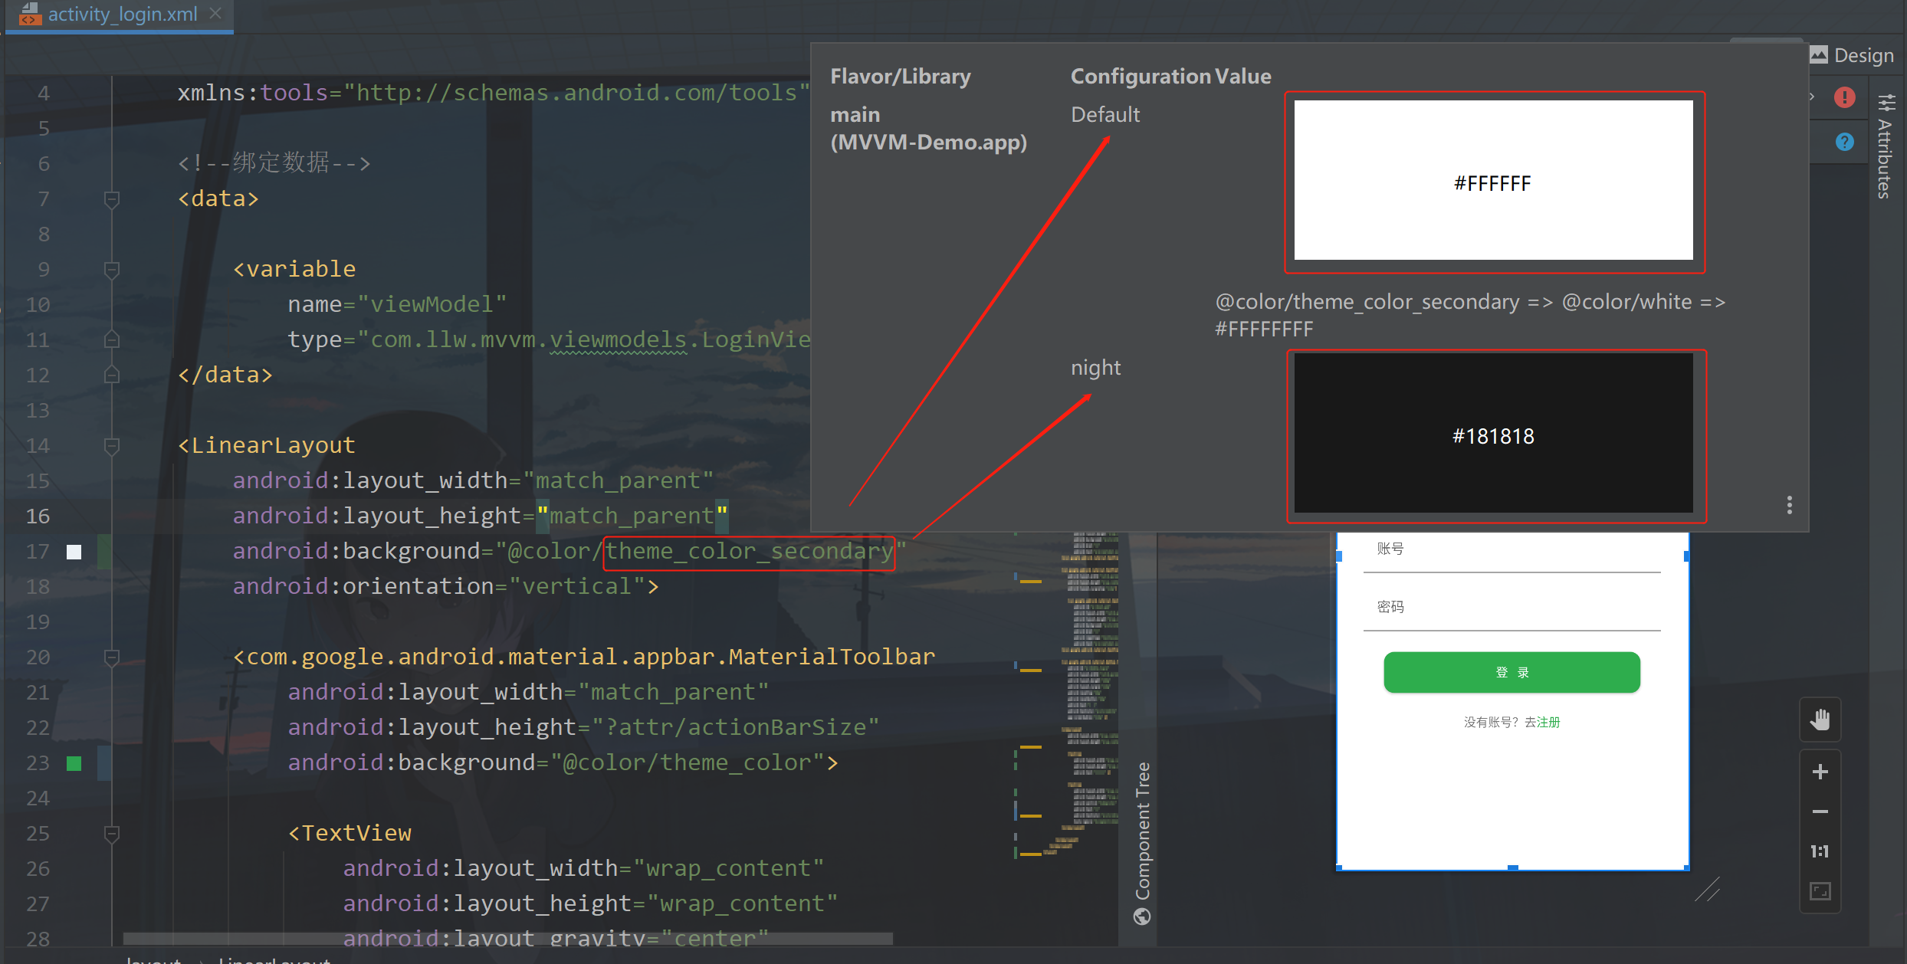This screenshot has width=1907, height=964.
Task: Switch to the Design view mode
Action: 1852,55
